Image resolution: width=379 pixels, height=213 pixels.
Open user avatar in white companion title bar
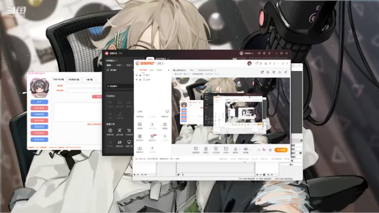(x=250, y=63)
